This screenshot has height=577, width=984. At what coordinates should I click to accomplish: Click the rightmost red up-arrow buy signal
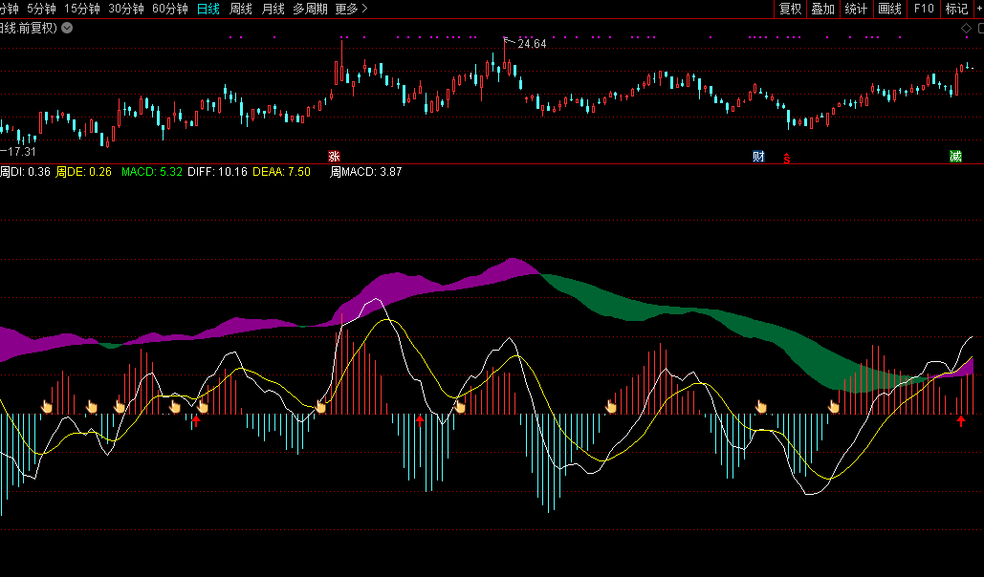(x=961, y=420)
